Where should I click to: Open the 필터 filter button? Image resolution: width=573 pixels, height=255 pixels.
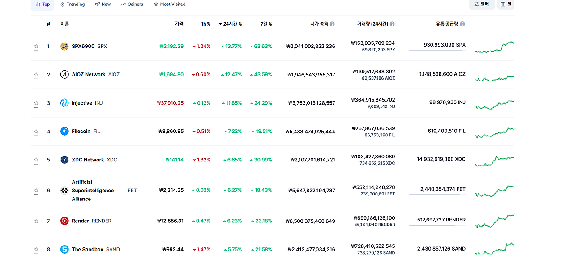pos(482,4)
